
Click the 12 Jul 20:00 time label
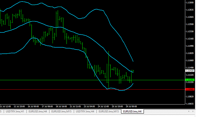point(19,107)
